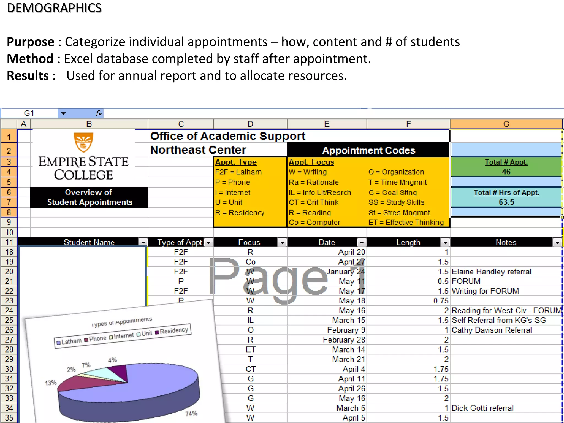The height and width of the screenshot is (423, 564).
Task: Click note 'Cathy Davison Referral'
Action: tap(492, 330)
